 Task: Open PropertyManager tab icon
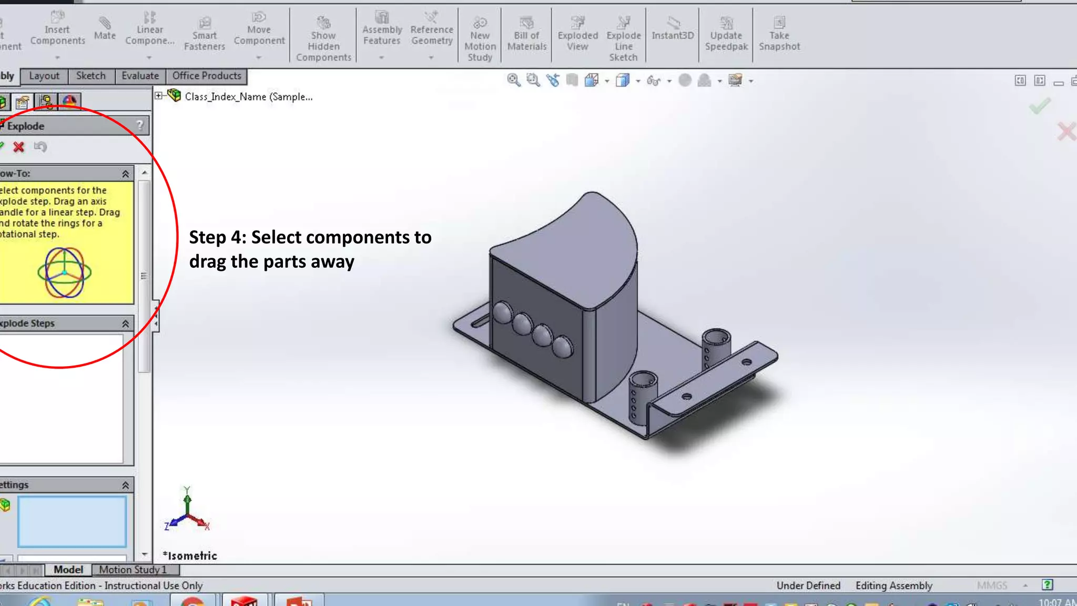23,102
